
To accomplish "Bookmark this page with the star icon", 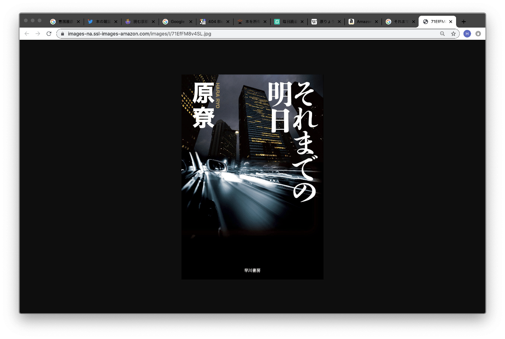I will [453, 34].
